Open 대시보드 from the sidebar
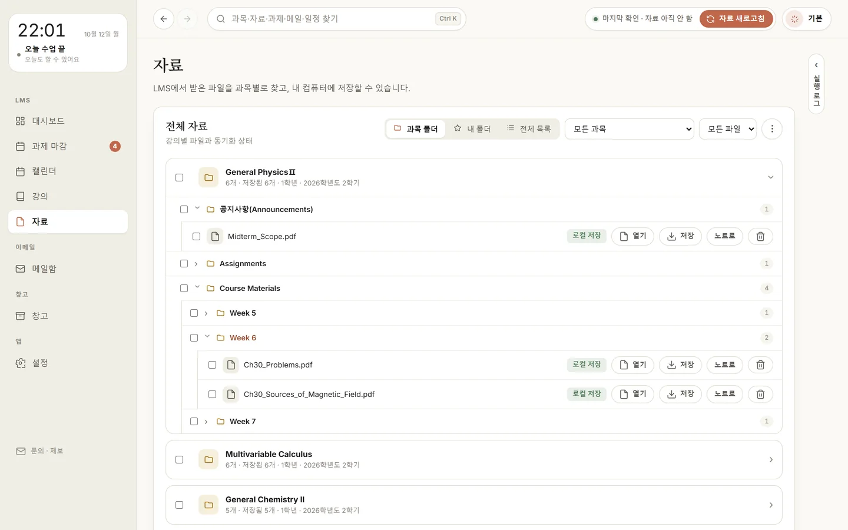 click(68, 121)
